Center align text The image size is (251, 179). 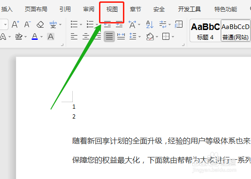(x=86, y=37)
